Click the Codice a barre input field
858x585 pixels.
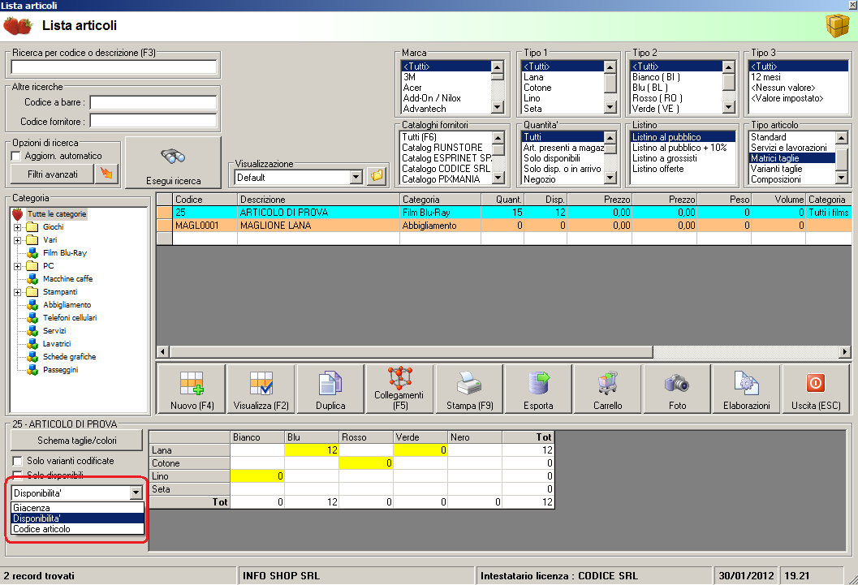(153, 103)
